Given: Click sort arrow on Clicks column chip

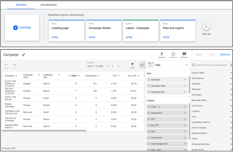Looking at the screenshot, I should pos(159,107).
